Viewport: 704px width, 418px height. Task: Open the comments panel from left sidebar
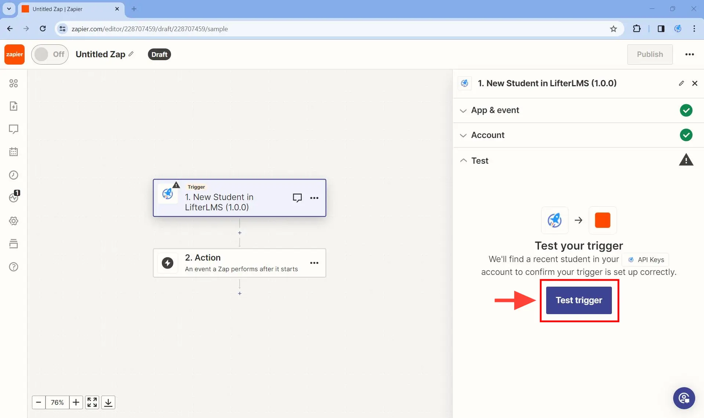pyautogui.click(x=14, y=129)
